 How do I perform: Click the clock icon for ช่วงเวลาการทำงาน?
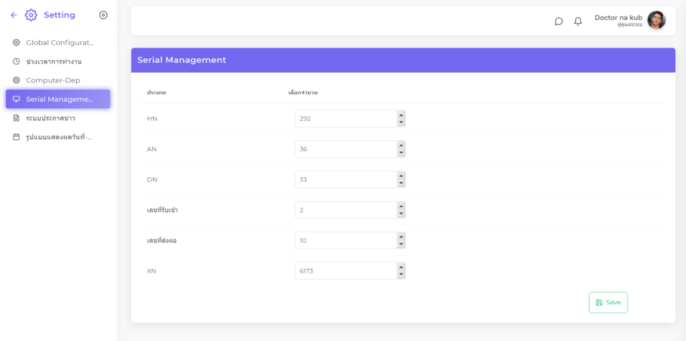[17, 62]
